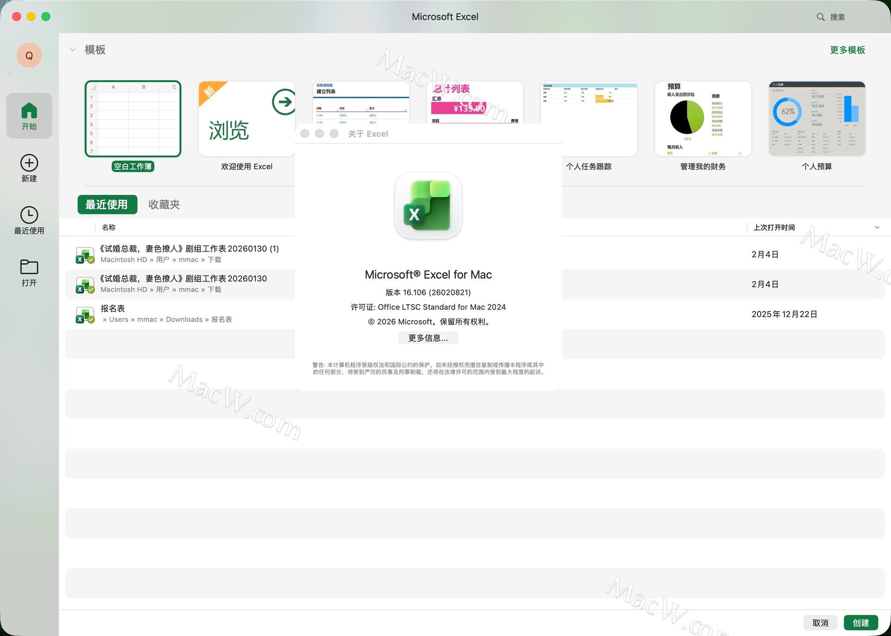Select the 空白工作簿 template thumbnail
This screenshot has height=636, width=891.
click(133, 119)
